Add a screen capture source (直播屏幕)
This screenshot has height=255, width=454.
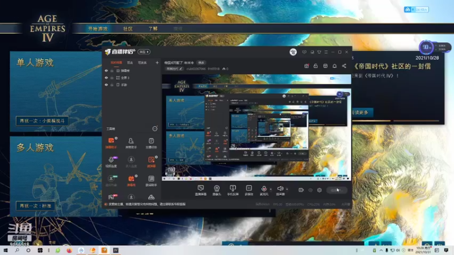point(200,190)
